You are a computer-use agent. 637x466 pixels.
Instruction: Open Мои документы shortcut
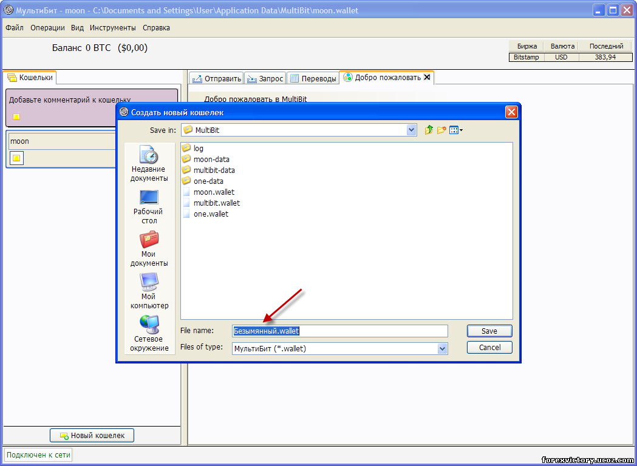(x=149, y=249)
